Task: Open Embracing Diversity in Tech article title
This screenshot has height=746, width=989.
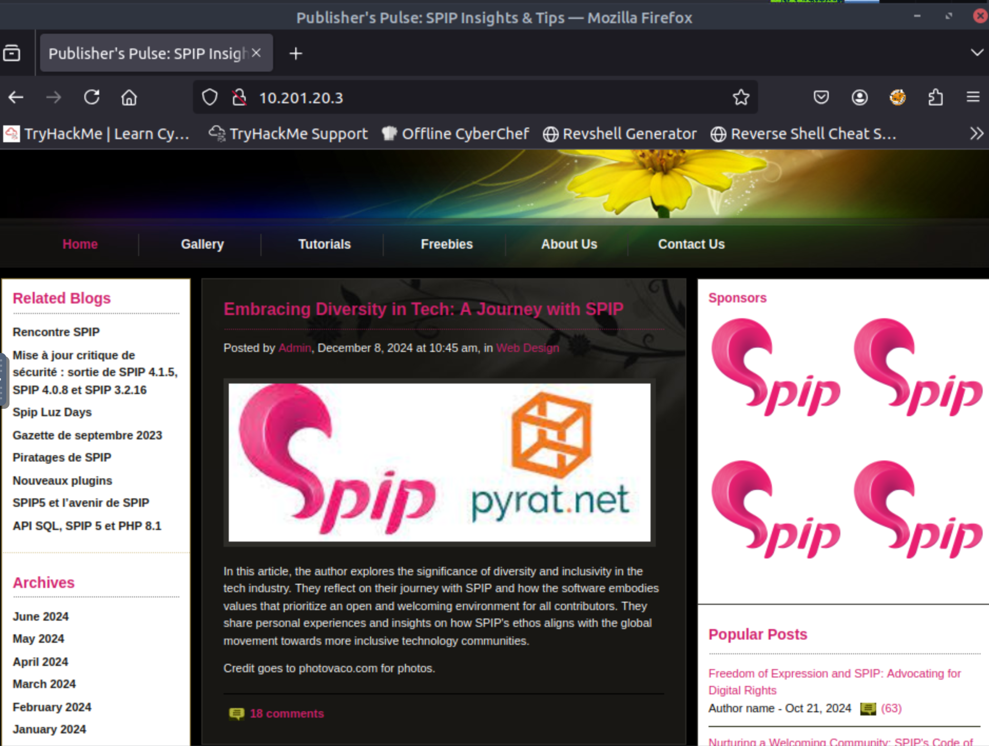Action: (x=424, y=309)
